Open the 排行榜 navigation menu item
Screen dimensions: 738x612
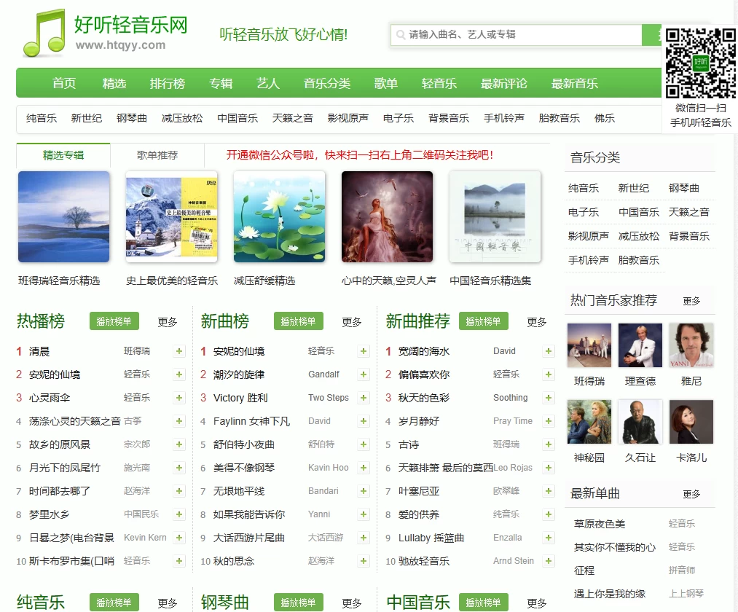pos(168,83)
